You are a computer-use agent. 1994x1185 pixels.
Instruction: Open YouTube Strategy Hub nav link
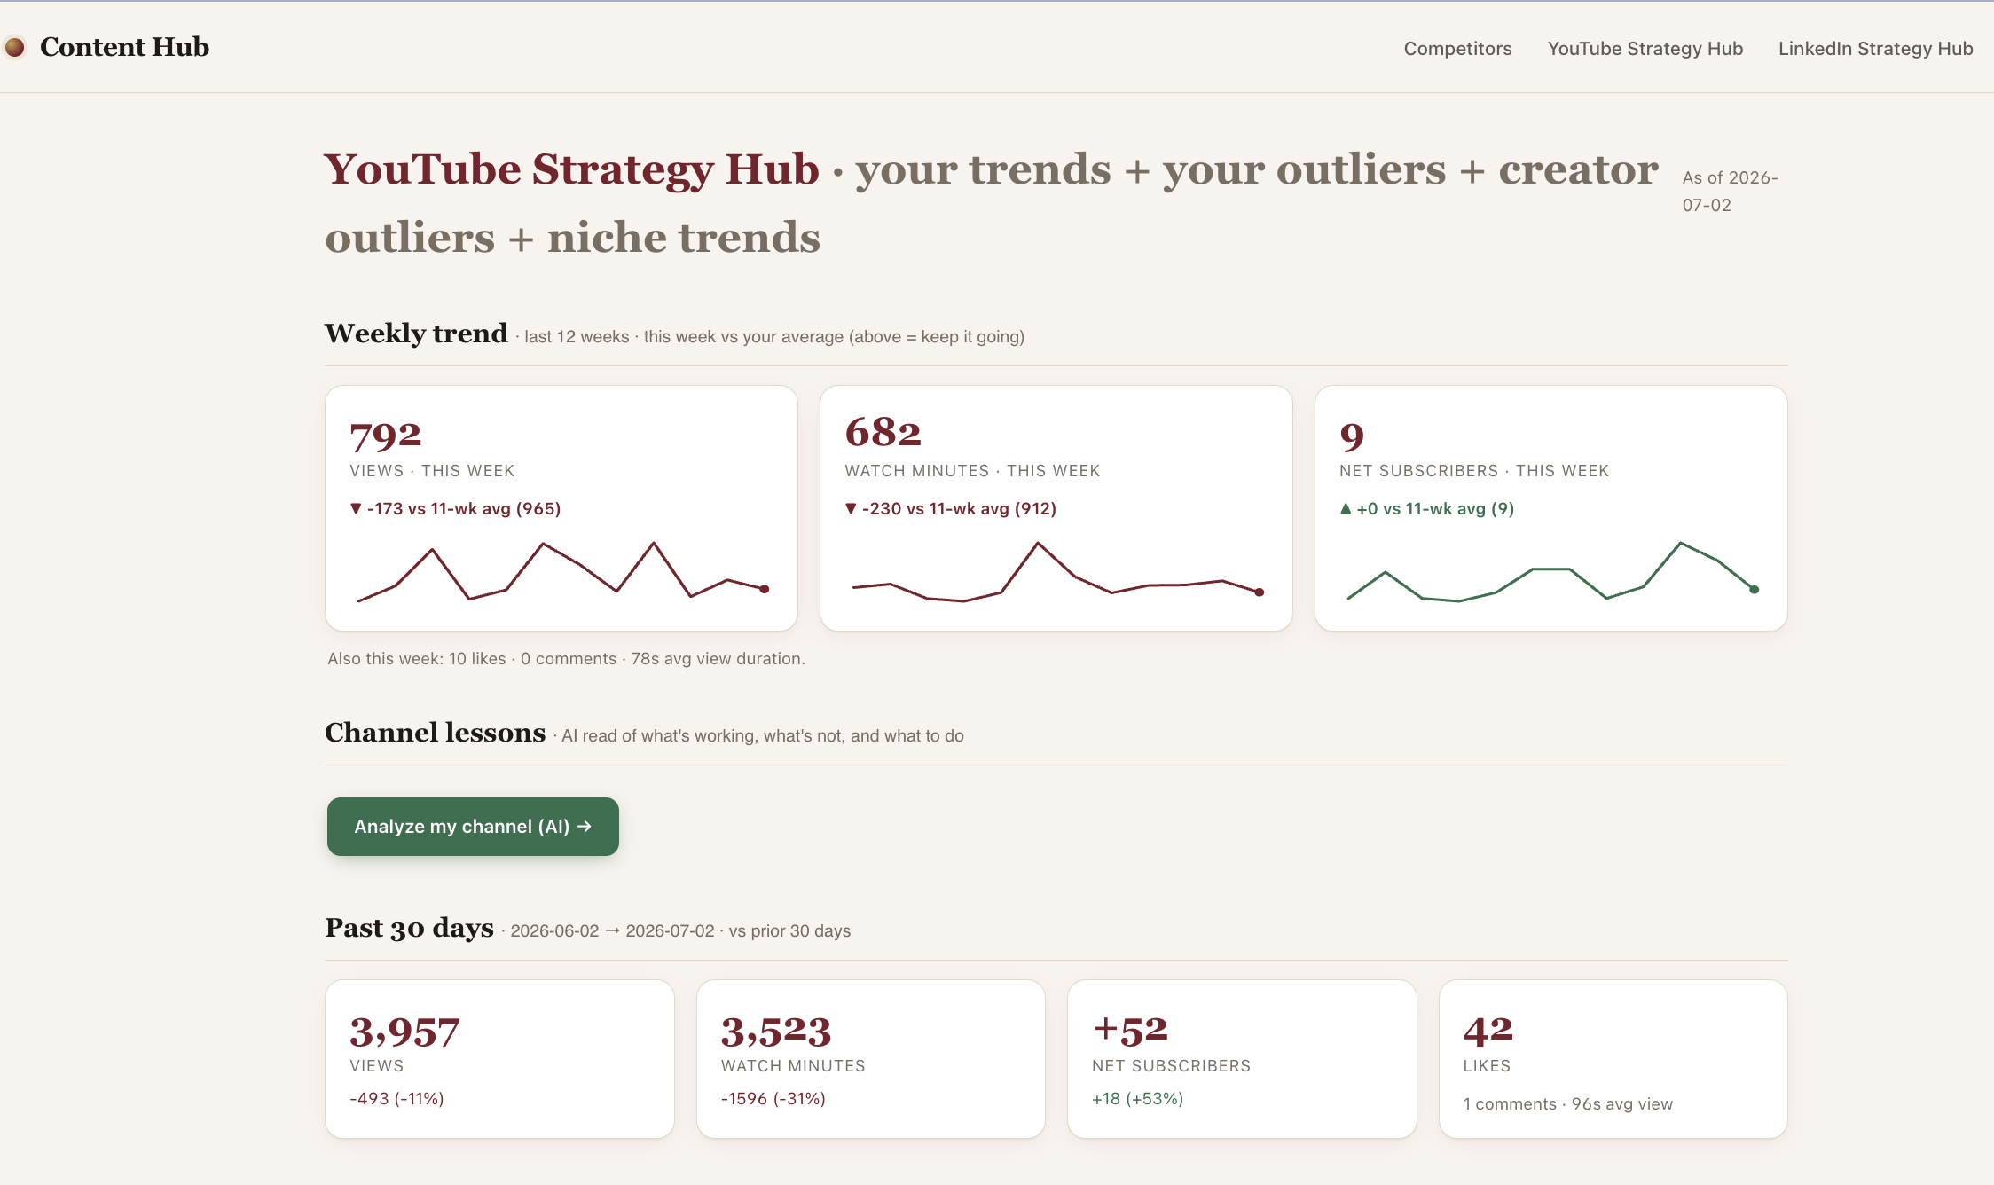tap(1645, 49)
